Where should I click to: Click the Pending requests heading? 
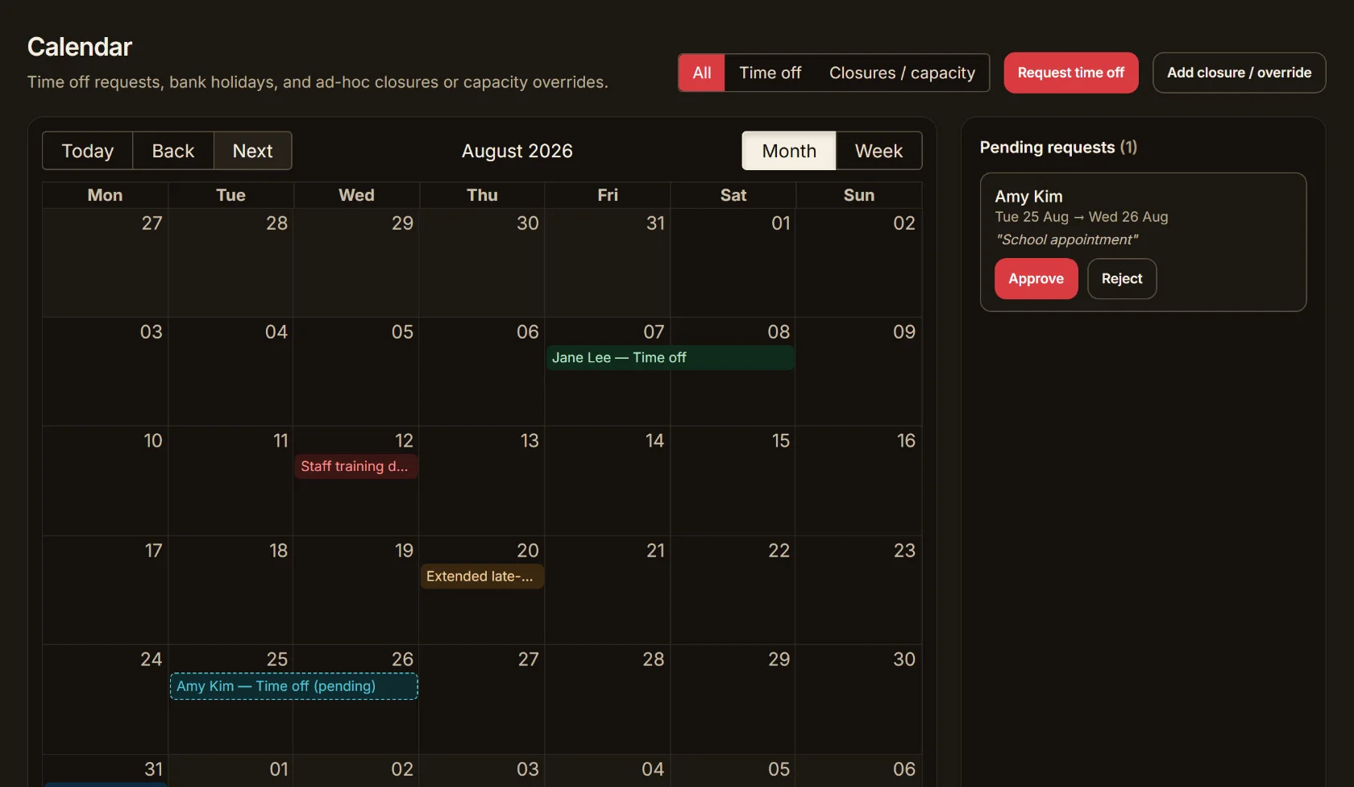(1058, 148)
